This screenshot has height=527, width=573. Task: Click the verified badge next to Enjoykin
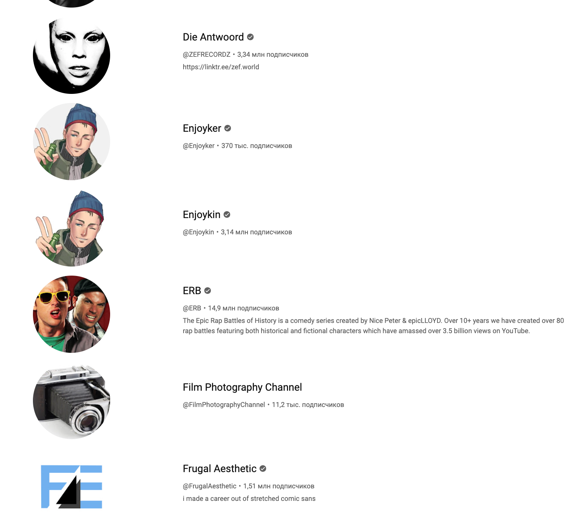[x=227, y=215]
